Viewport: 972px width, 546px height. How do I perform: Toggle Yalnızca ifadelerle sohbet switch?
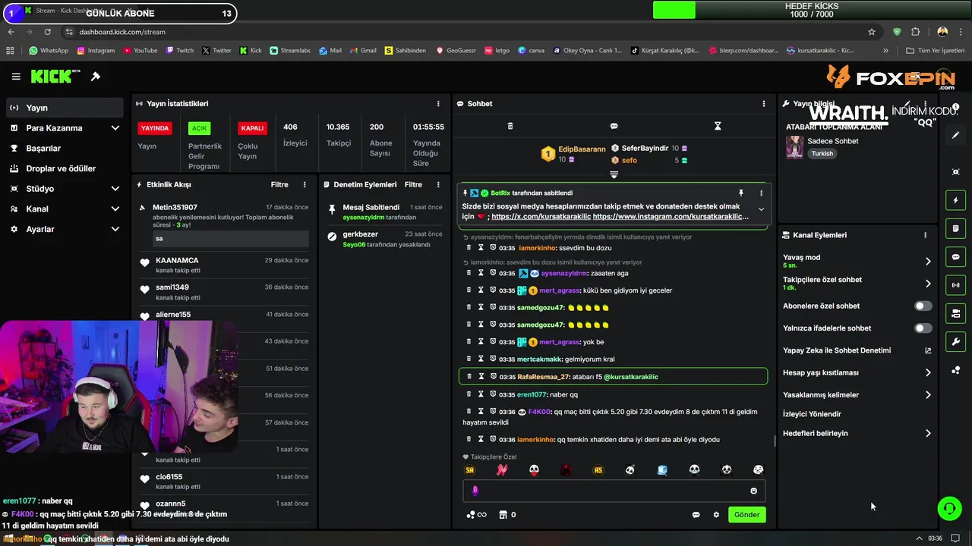coord(923,328)
